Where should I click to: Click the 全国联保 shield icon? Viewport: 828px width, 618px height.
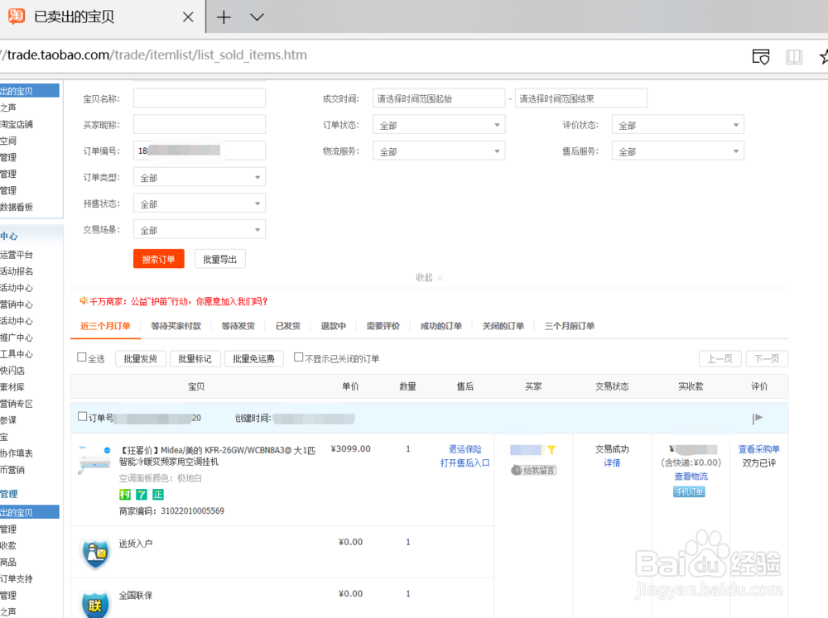click(x=95, y=604)
